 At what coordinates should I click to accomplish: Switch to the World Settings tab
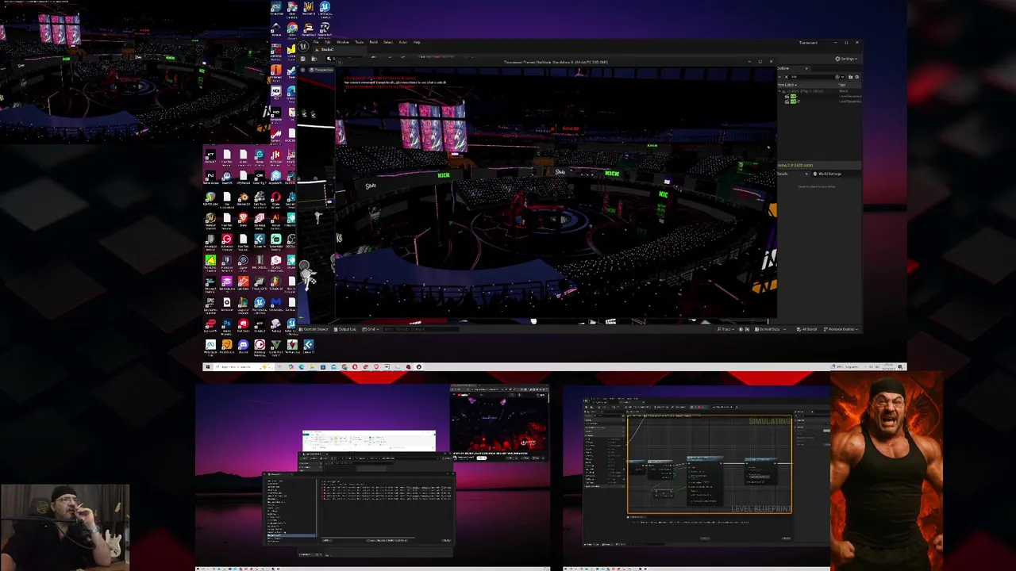tap(828, 174)
